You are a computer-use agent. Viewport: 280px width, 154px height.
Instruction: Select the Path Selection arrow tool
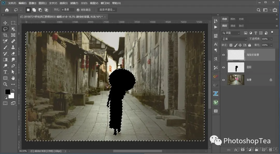point(13,72)
